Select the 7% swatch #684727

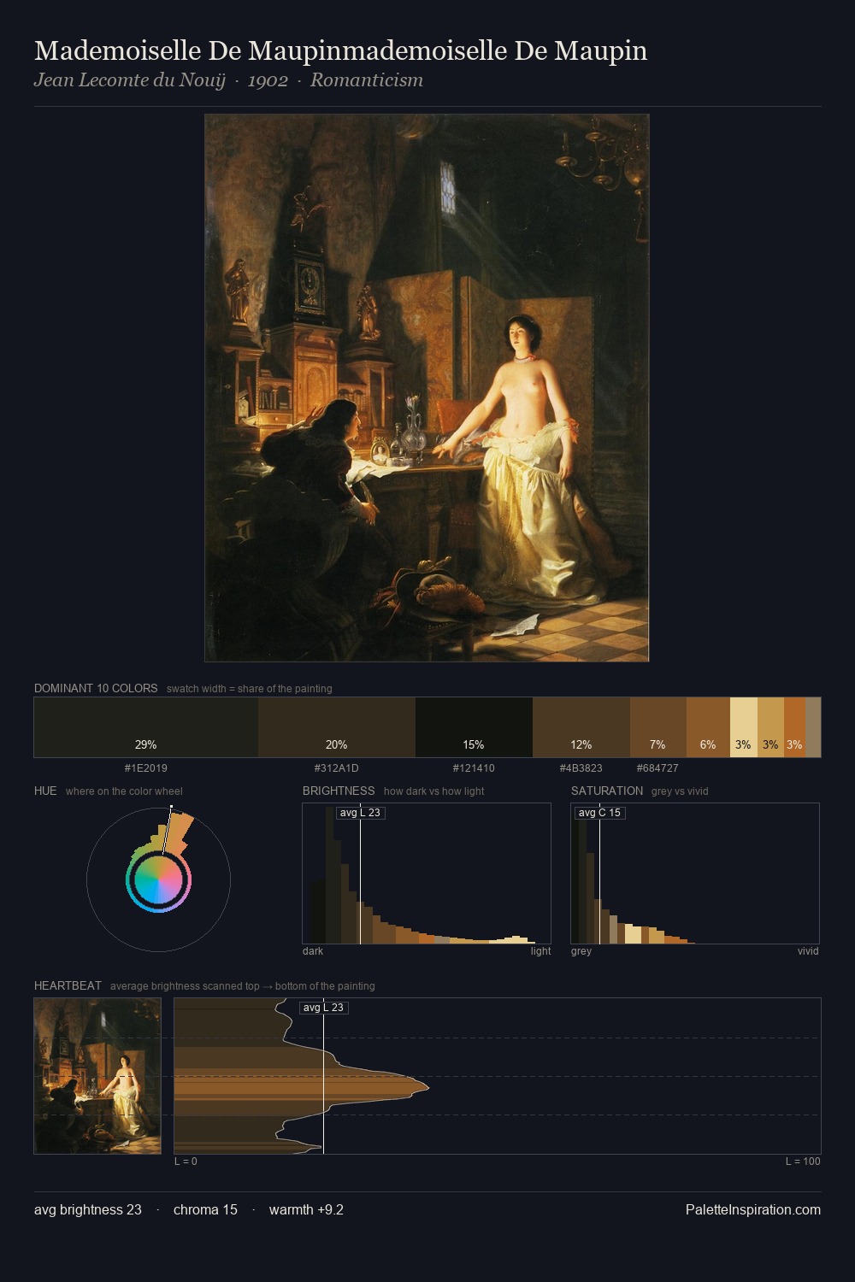pyautogui.click(x=658, y=727)
